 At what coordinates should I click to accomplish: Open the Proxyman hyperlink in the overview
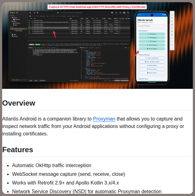pos(104,119)
